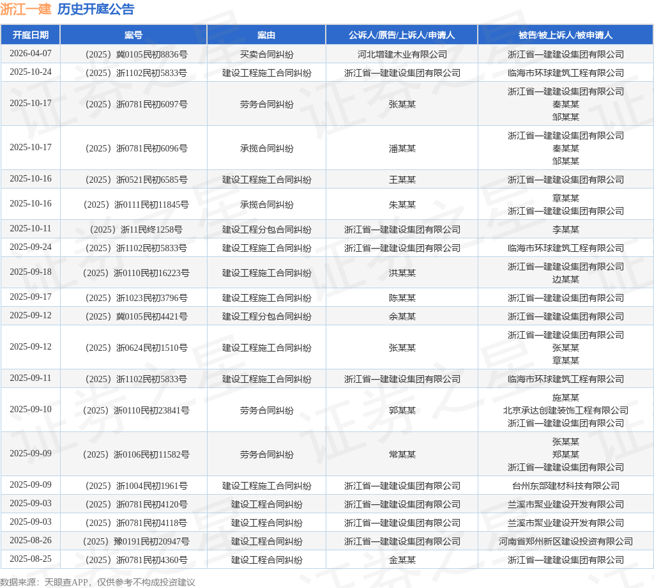The height and width of the screenshot is (588, 654).
Task: Click plaintiff 陈某某
Action: coord(402,298)
